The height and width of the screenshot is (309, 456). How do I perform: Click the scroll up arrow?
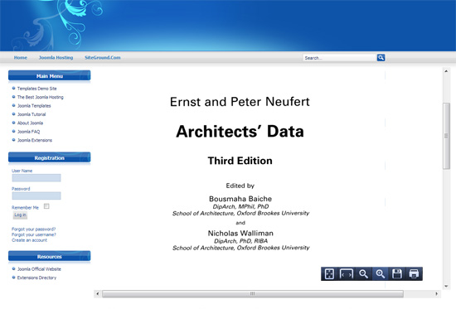pos(446,71)
